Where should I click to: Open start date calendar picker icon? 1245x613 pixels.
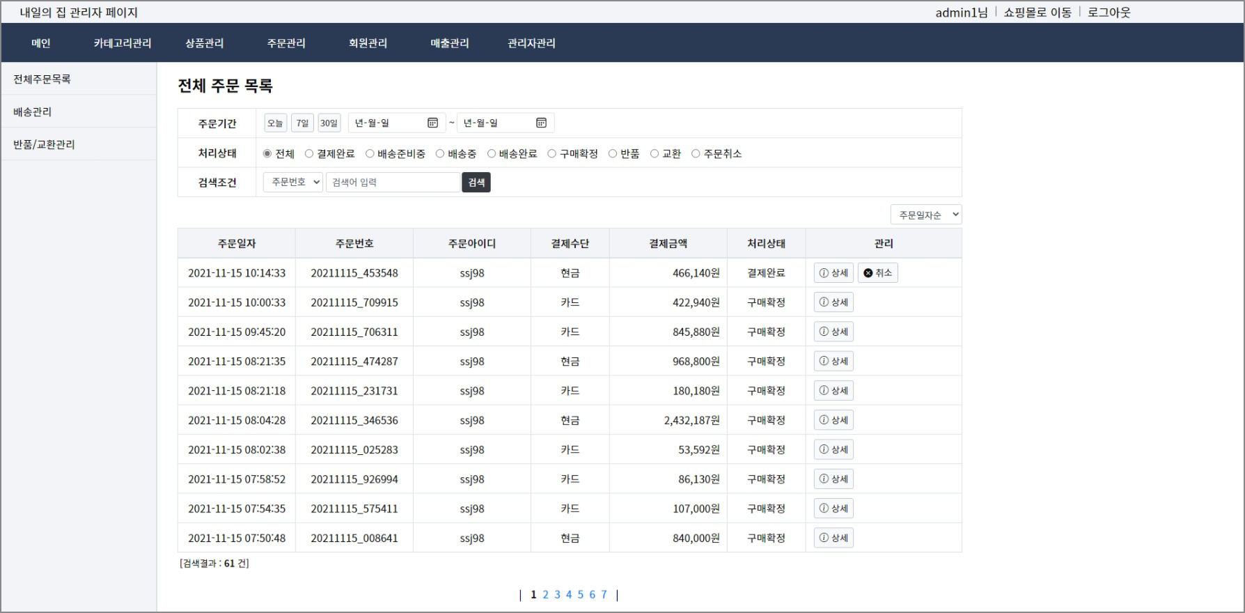(x=432, y=123)
